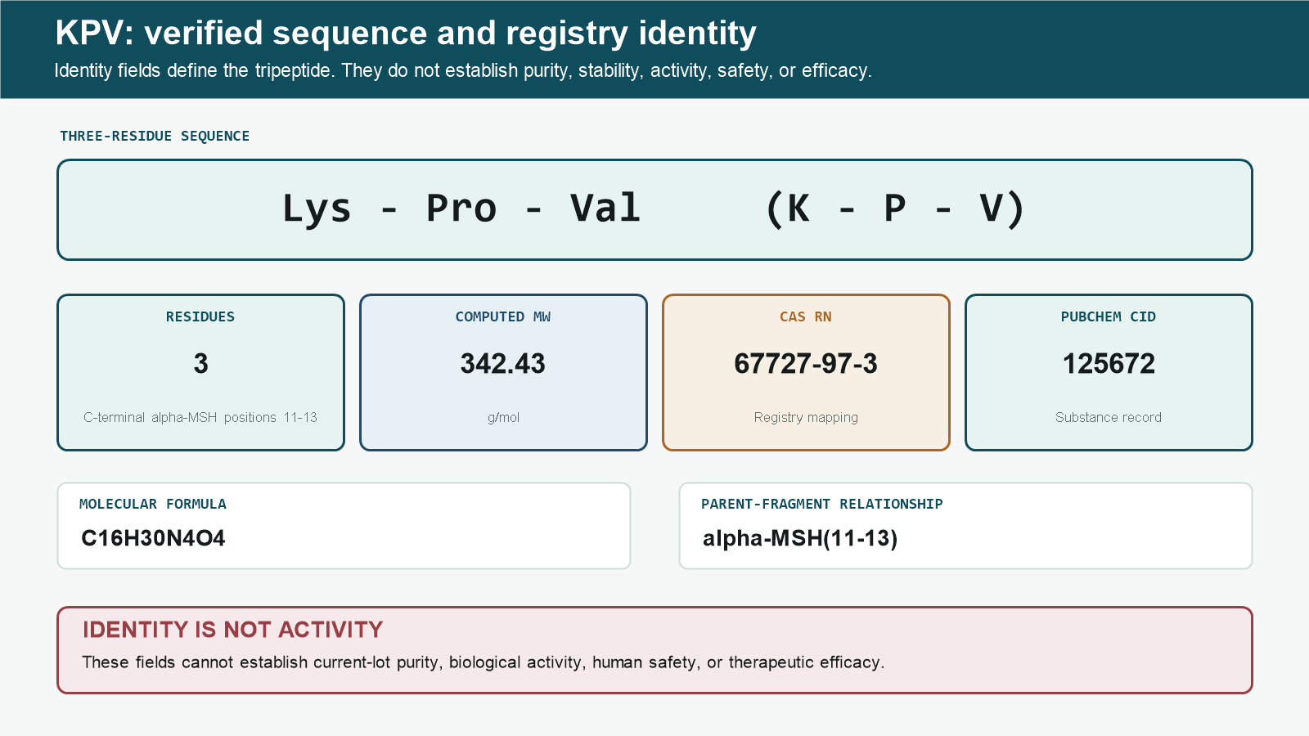Click the residues value '3'
Image resolution: width=1309 pixels, height=736 pixels.
(200, 363)
